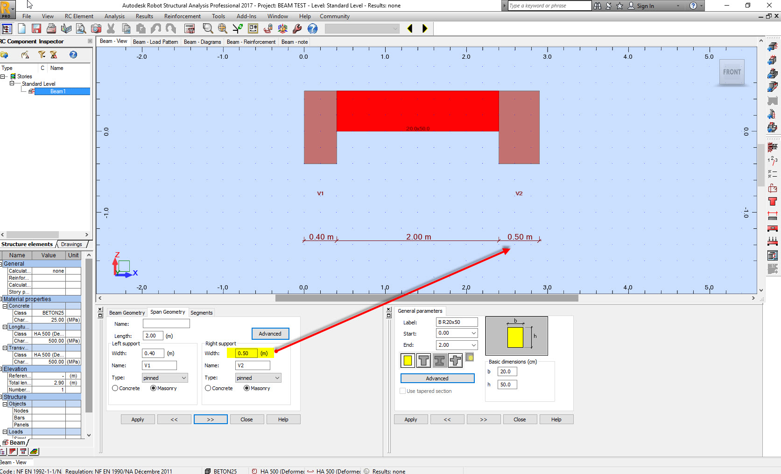Click the Print icon in toolbar
The height and width of the screenshot is (474, 781).
[x=51, y=28]
